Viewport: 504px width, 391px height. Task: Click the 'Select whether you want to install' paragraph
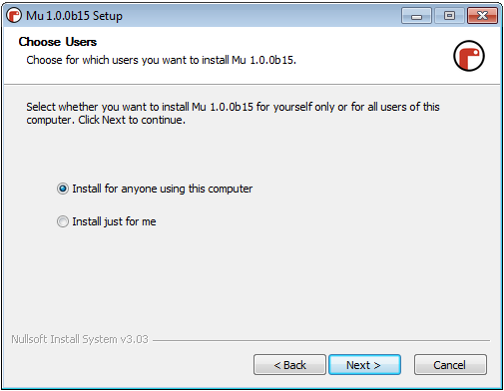pyautogui.click(x=233, y=113)
